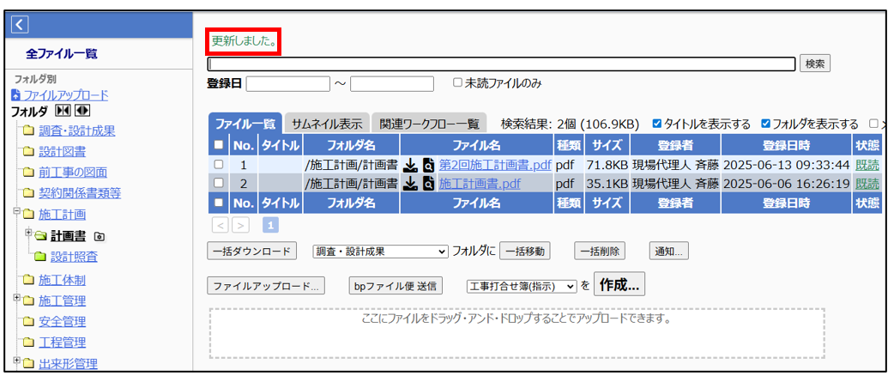Click the small icon next to 計画書 folder
Viewport: 894px width, 376px height.
point(100,235)
